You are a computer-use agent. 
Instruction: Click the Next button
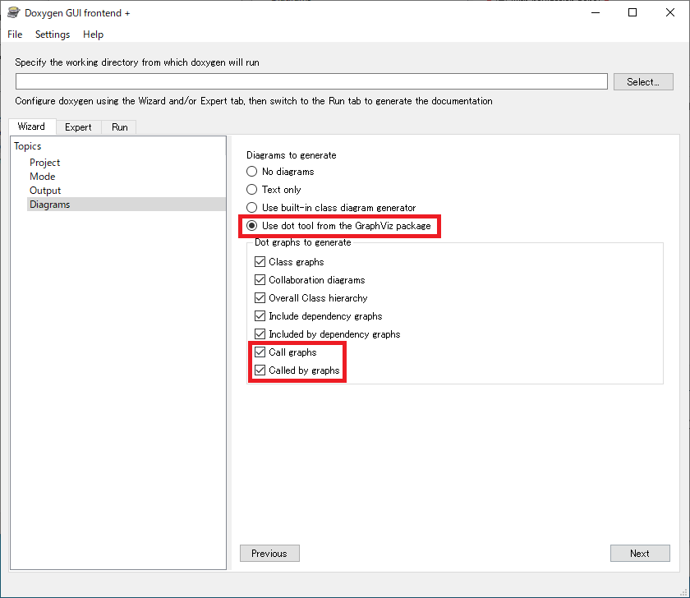point(640,554)
